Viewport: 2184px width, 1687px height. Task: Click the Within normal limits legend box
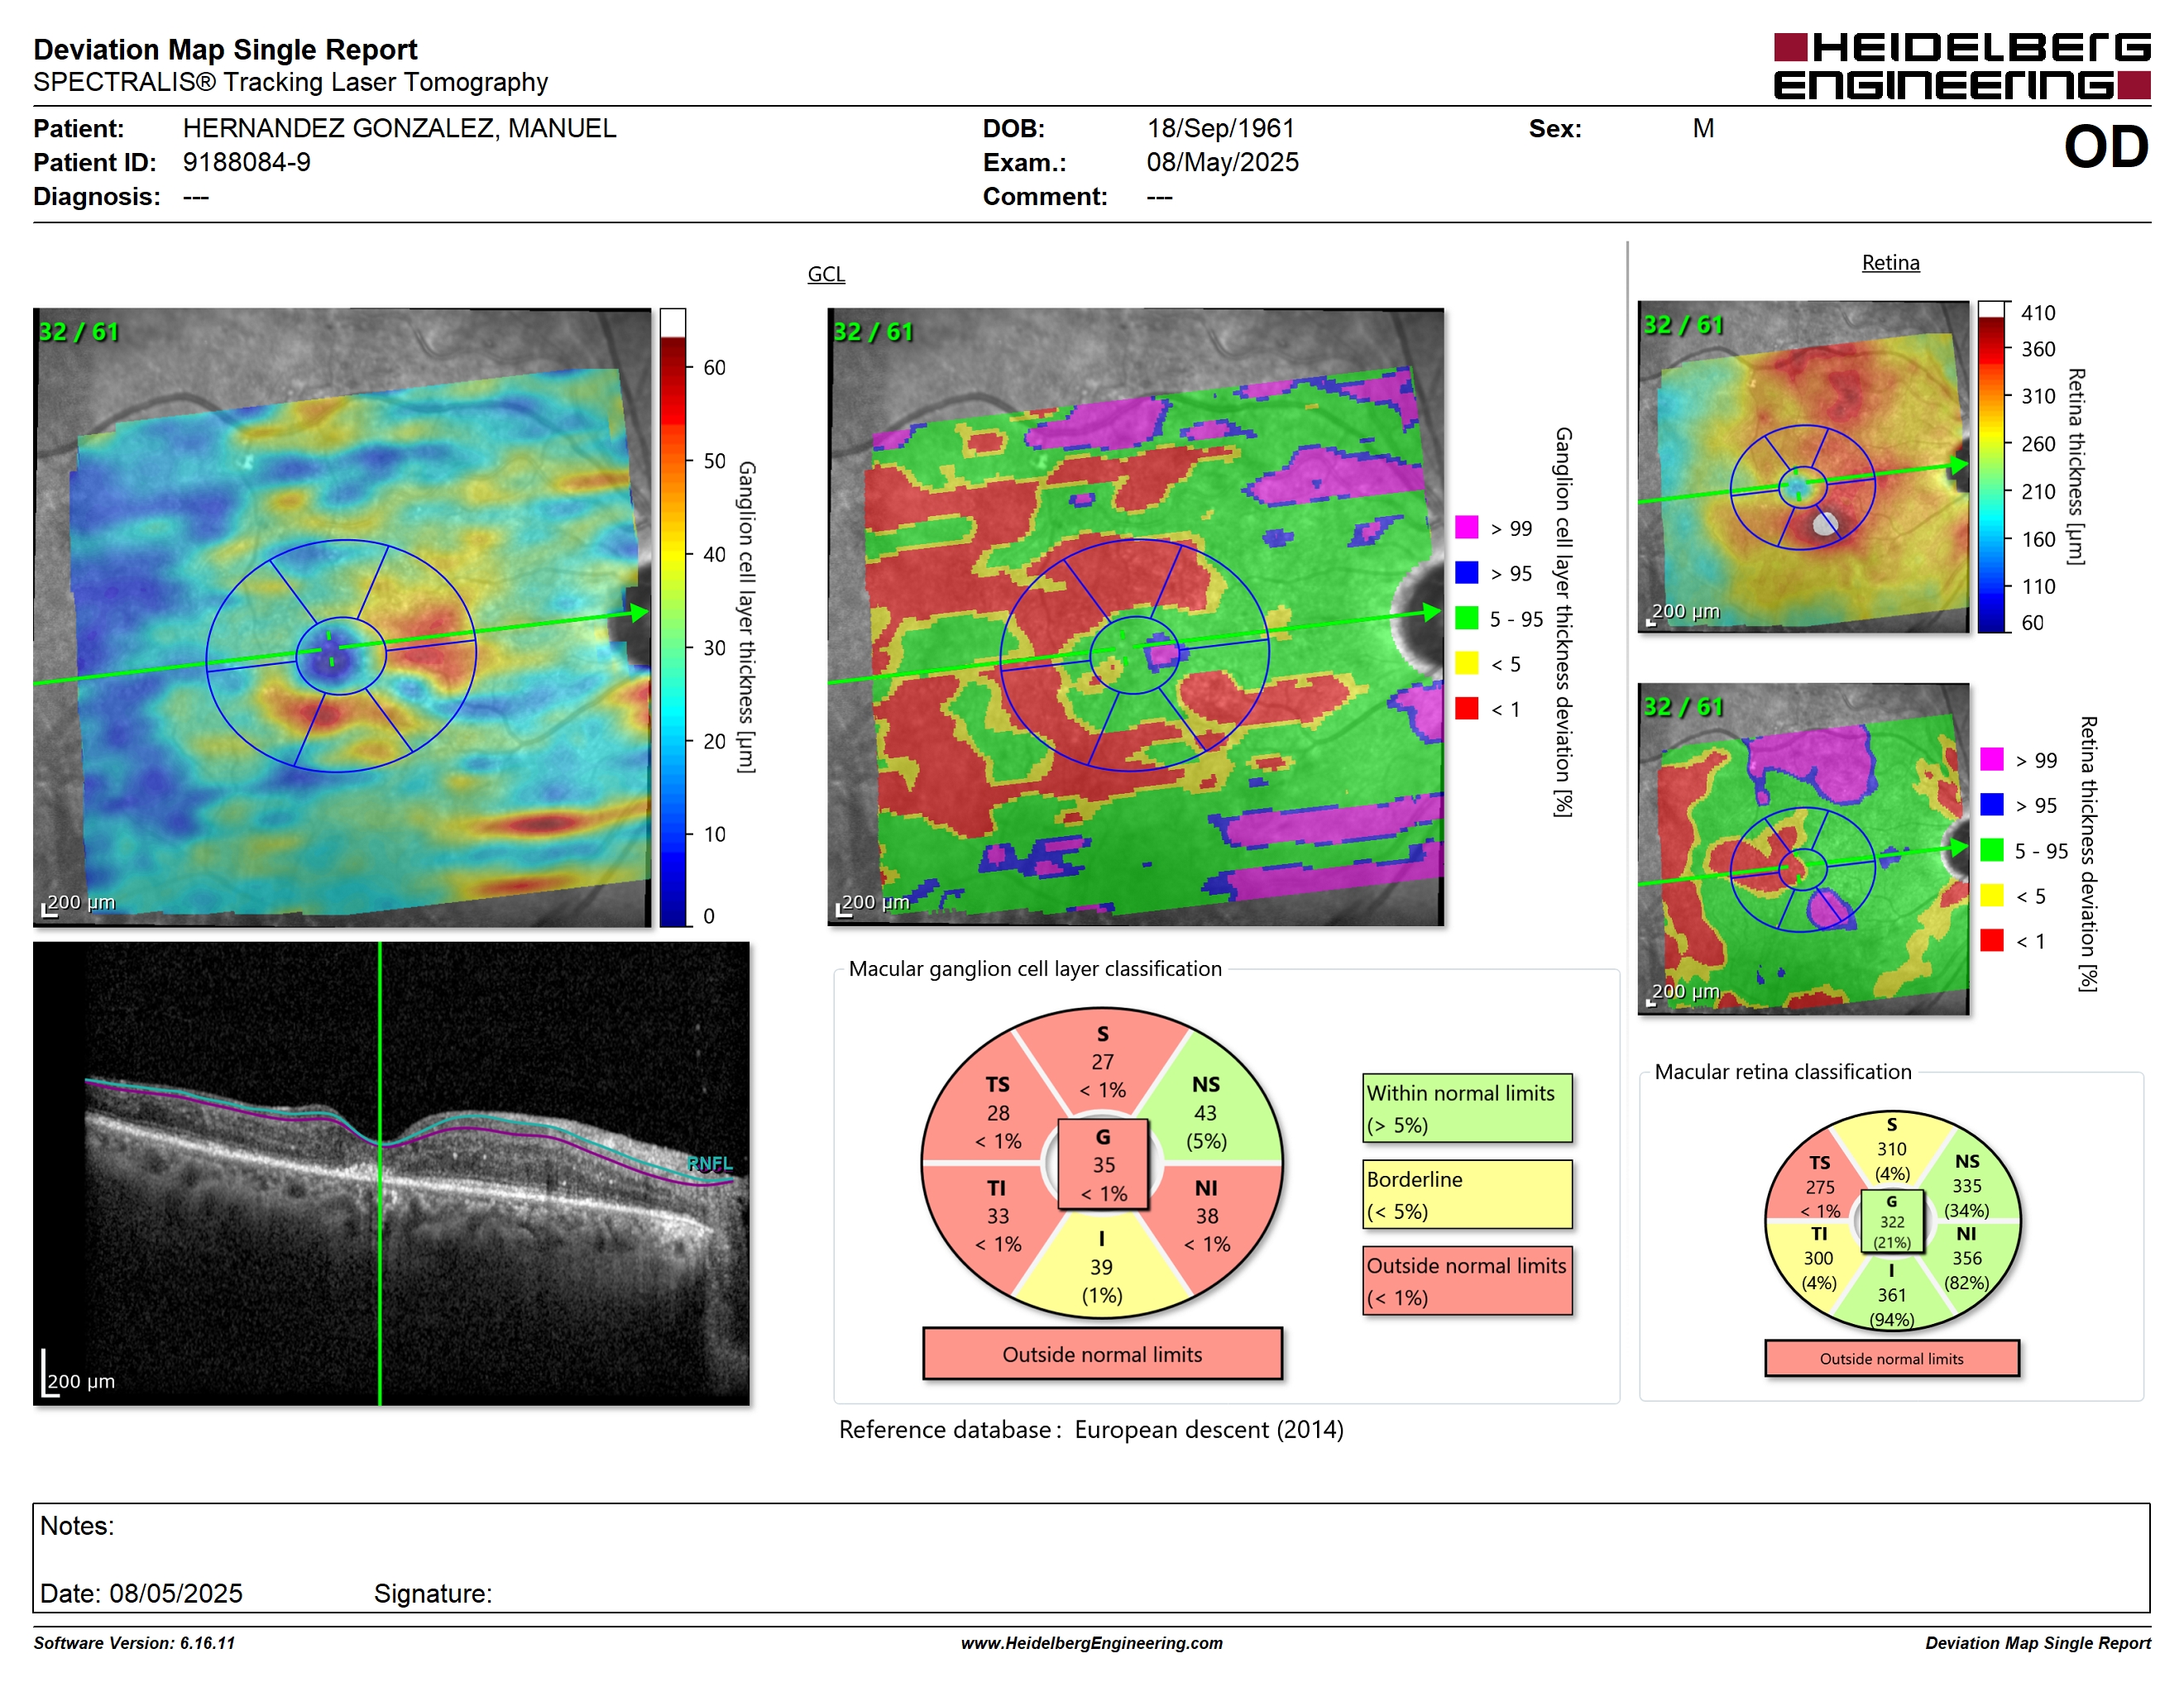(x=1466, y=1108)
